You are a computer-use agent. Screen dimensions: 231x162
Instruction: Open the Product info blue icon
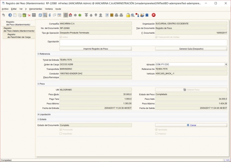(147, 15)
